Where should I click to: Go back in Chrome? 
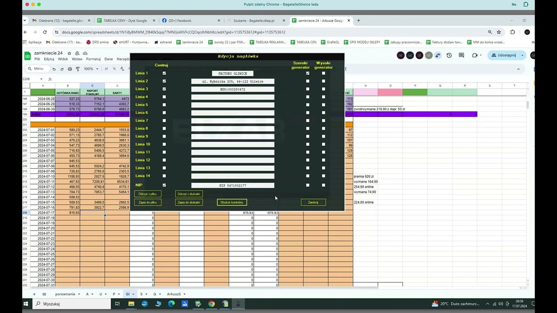[x=26, y=32]
